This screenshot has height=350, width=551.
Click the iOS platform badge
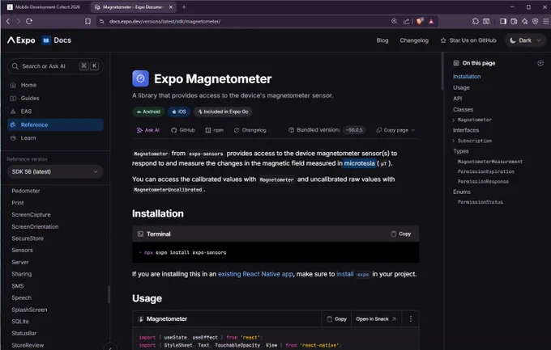179,112
